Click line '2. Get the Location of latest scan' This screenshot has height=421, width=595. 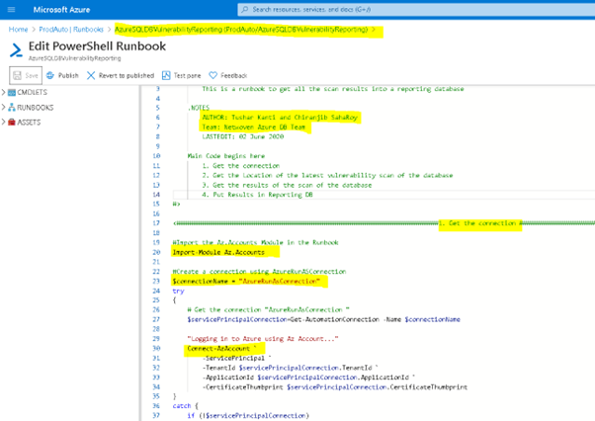327,175
